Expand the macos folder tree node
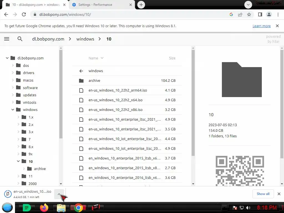This screenshot has height=213, width=284. 13,80
